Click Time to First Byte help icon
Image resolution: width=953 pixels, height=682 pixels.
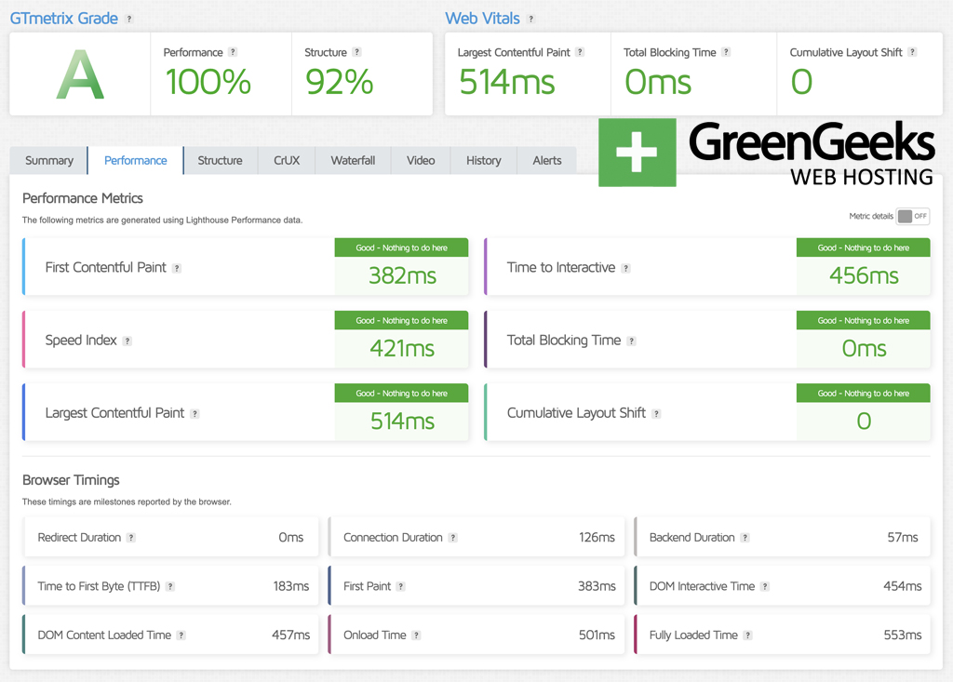pyautogui.click(x=170, y=586)
